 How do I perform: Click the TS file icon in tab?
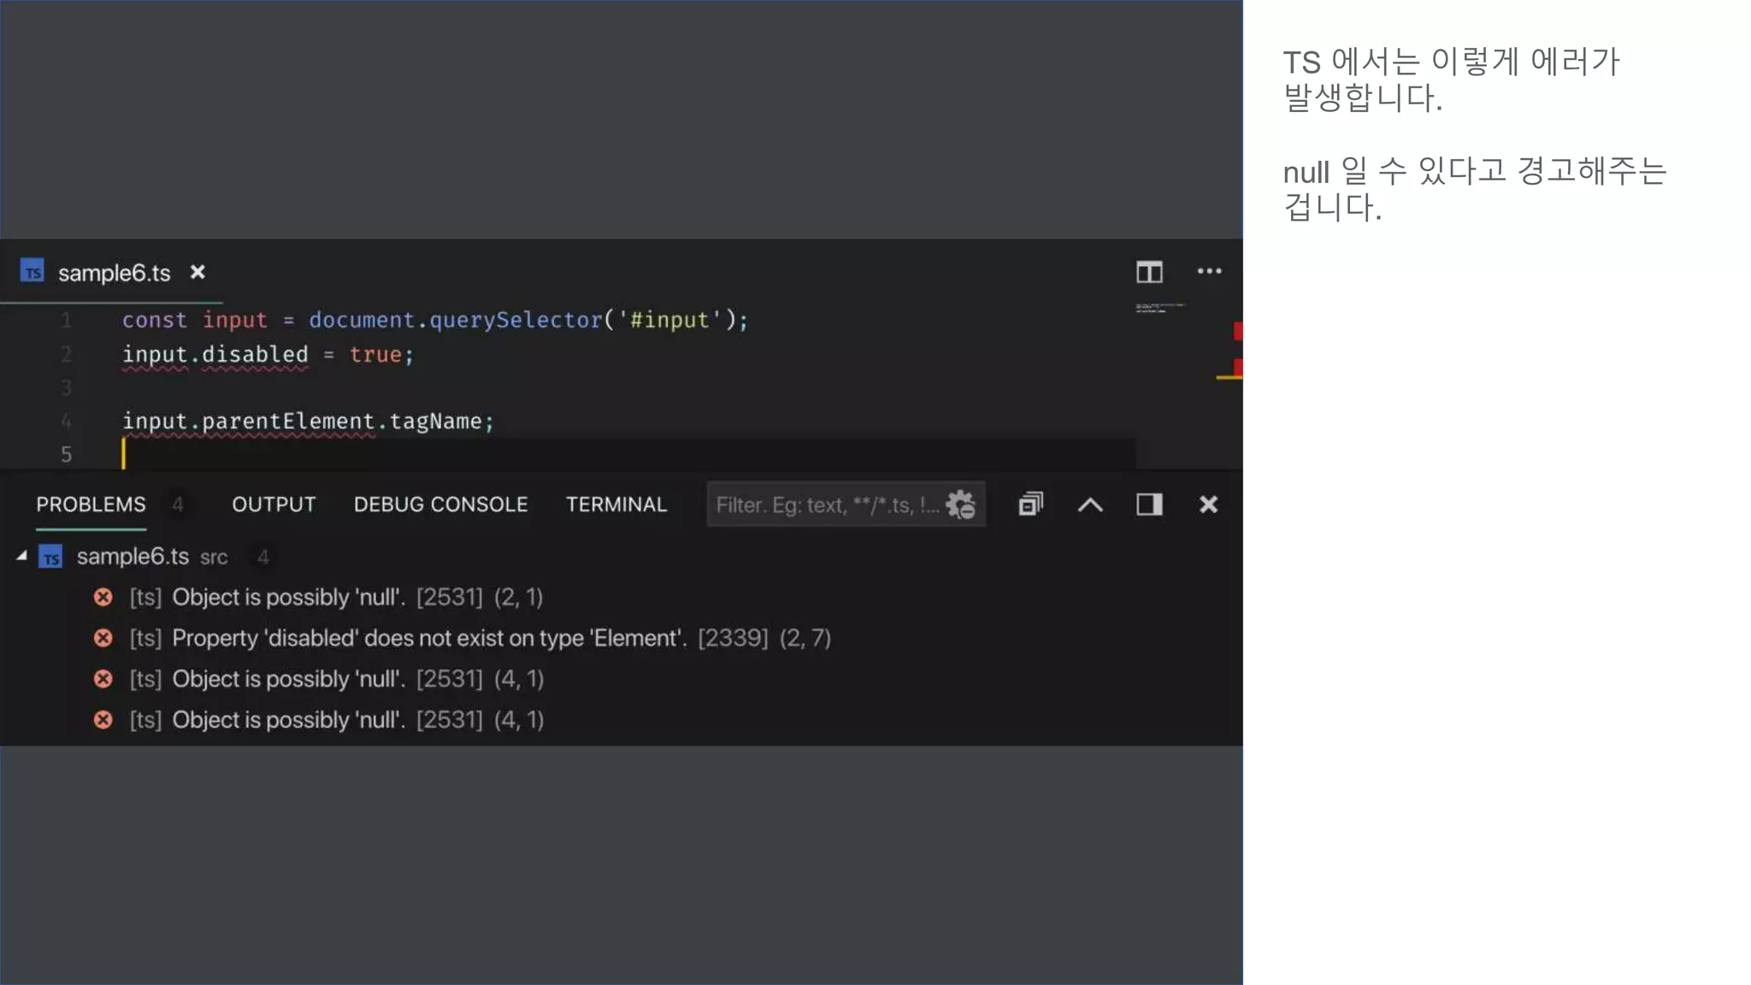[32, 272]
